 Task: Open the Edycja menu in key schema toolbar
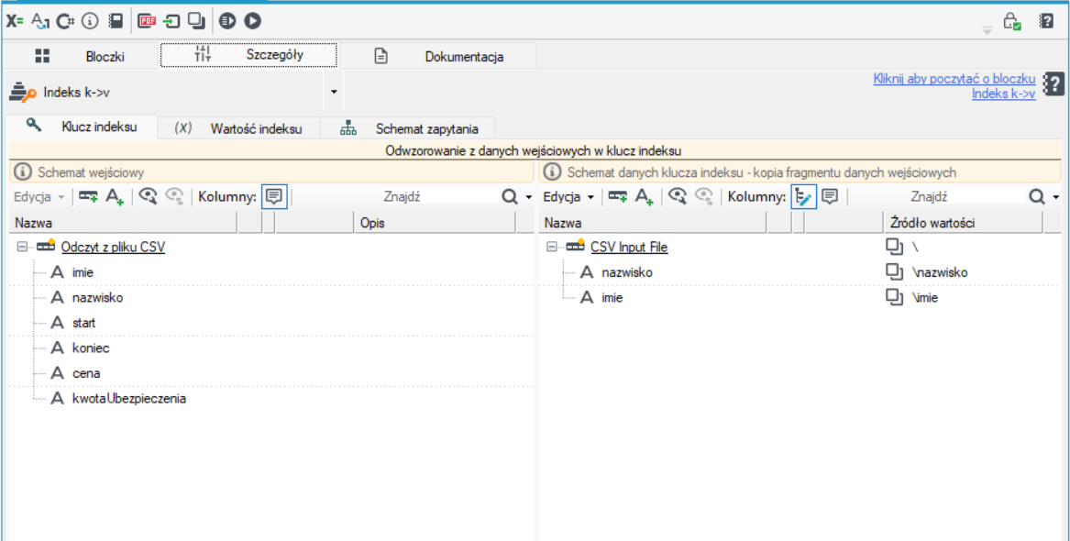(x=568, y=197)
